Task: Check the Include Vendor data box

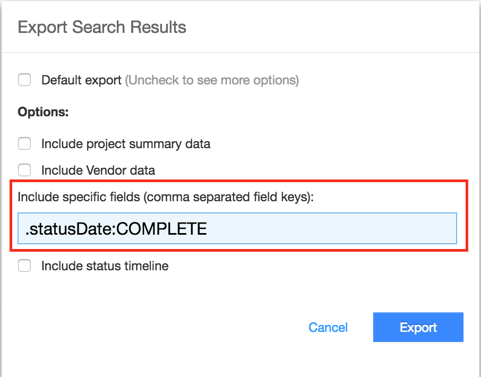Action: tap(24, 170)
